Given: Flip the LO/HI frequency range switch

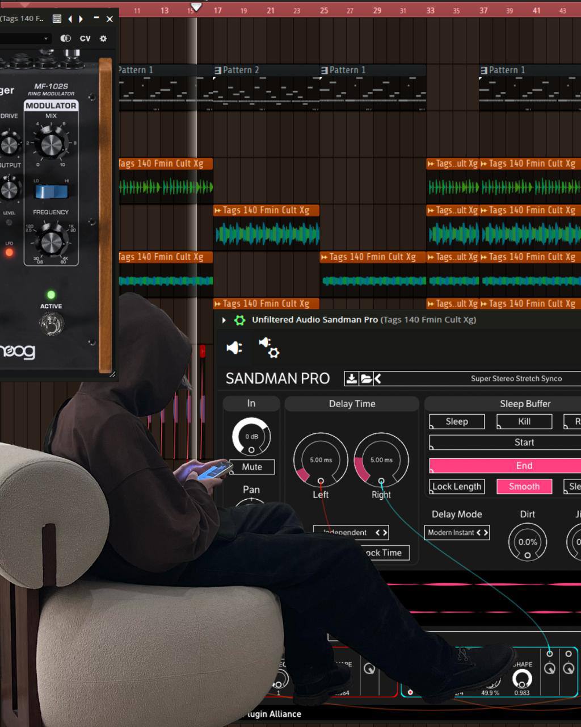Looking at the screenshot, I should tap(51, 192).
